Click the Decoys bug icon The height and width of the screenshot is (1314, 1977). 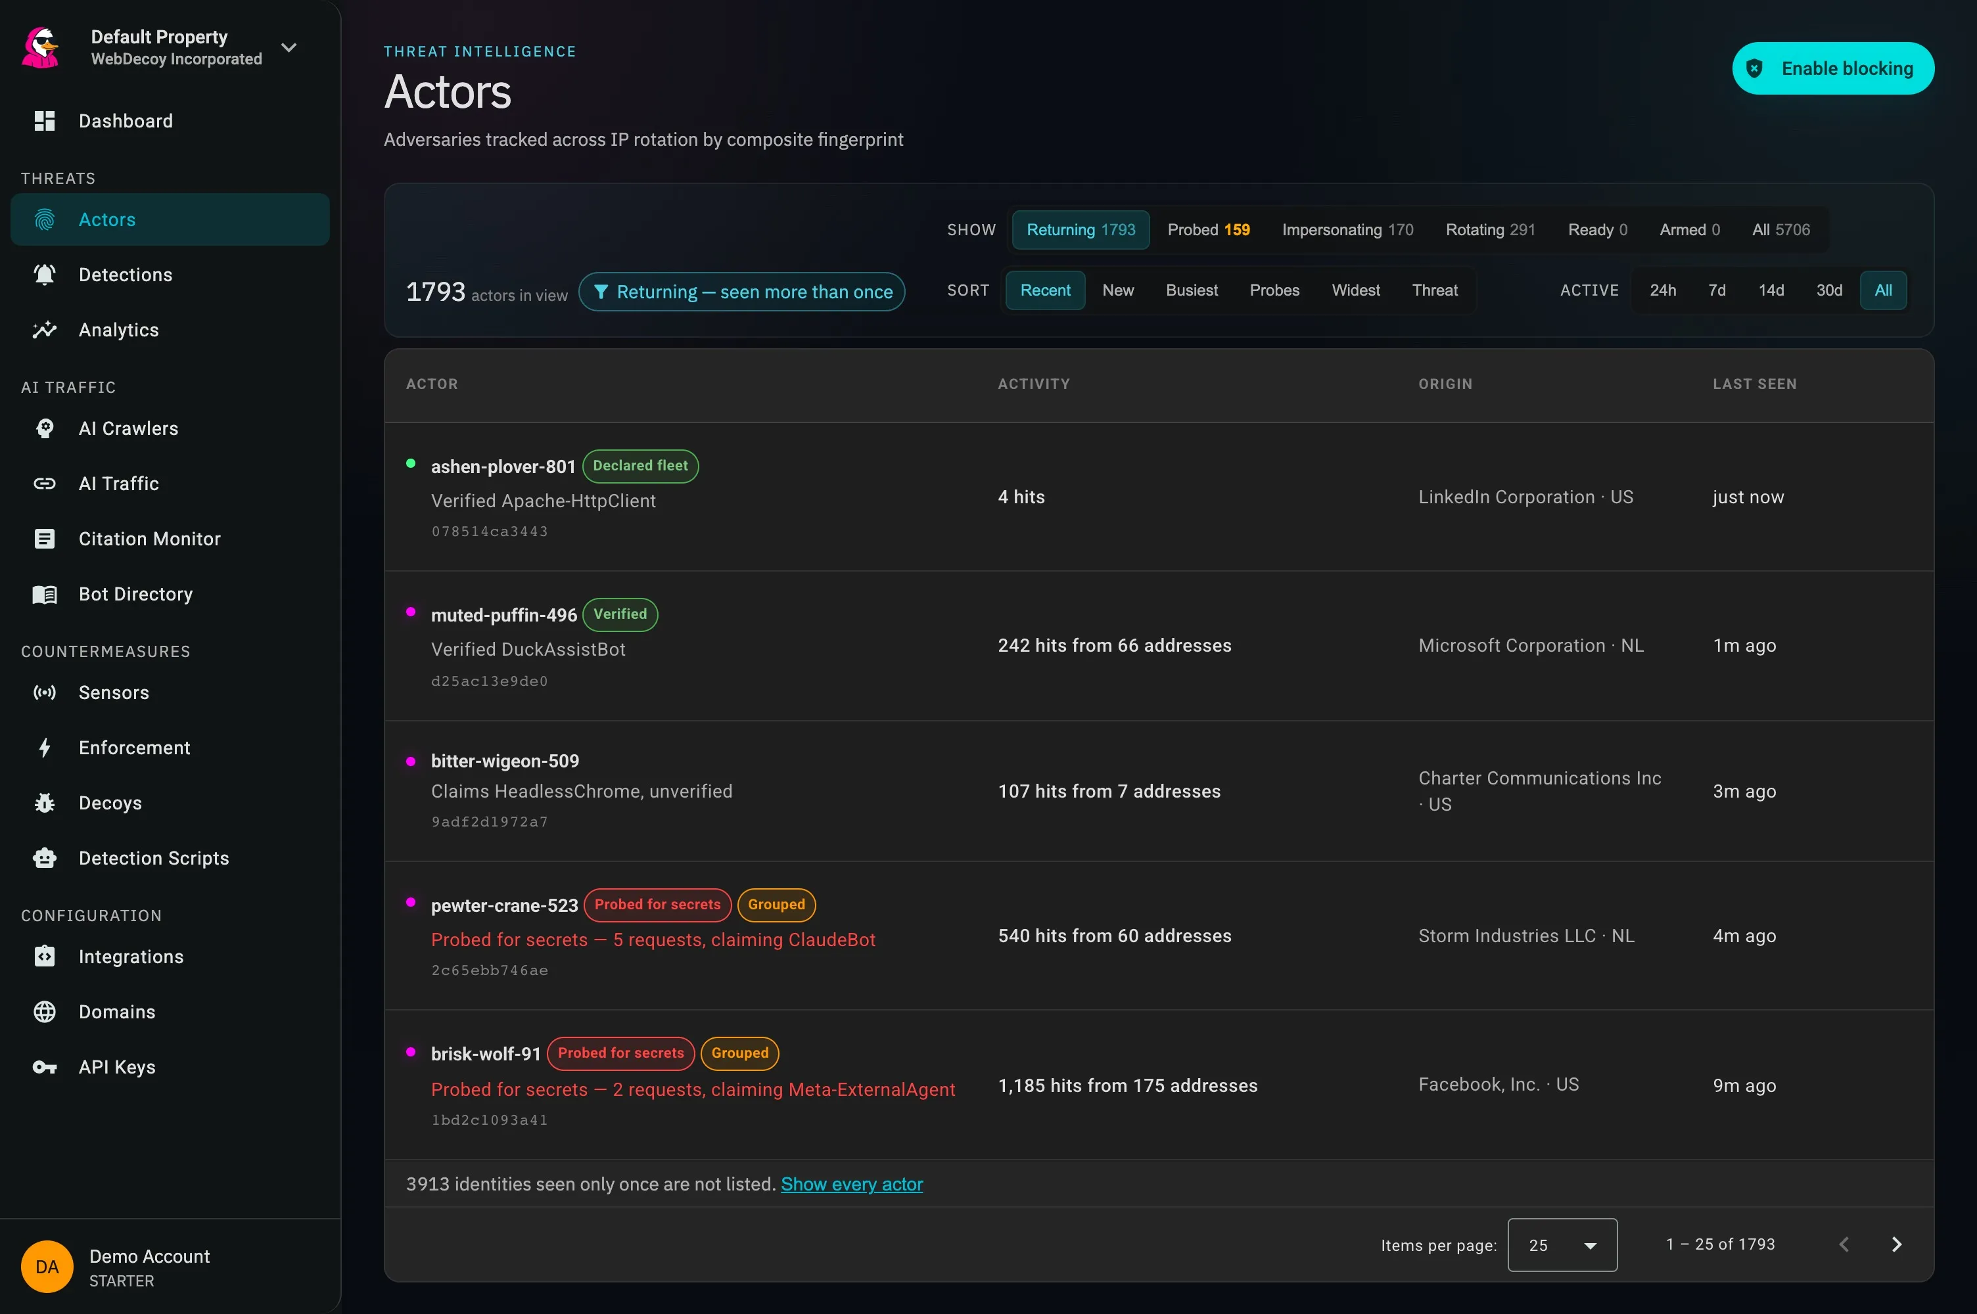tap(45, 803)
